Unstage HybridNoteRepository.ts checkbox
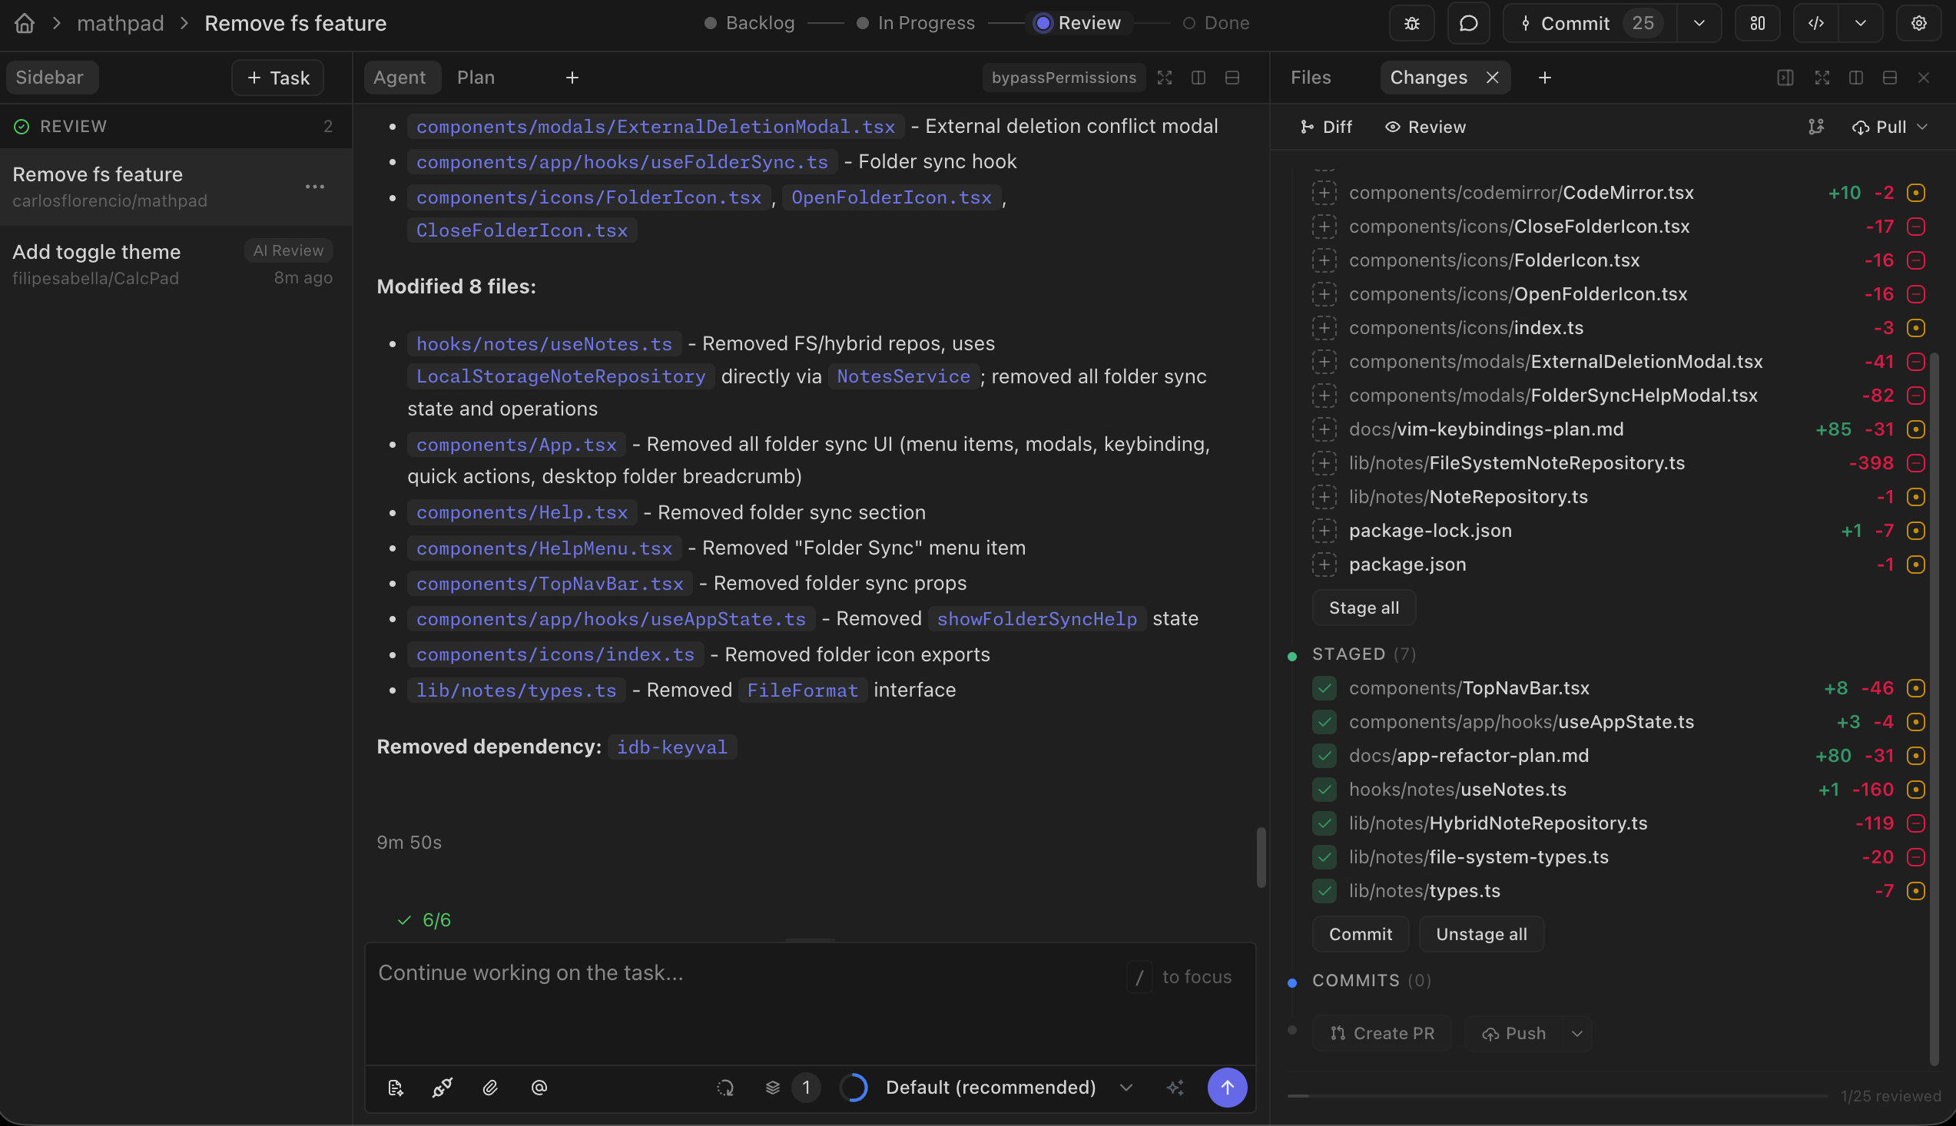This screenshot has width=1956, height=1126. coord(1324,823)
